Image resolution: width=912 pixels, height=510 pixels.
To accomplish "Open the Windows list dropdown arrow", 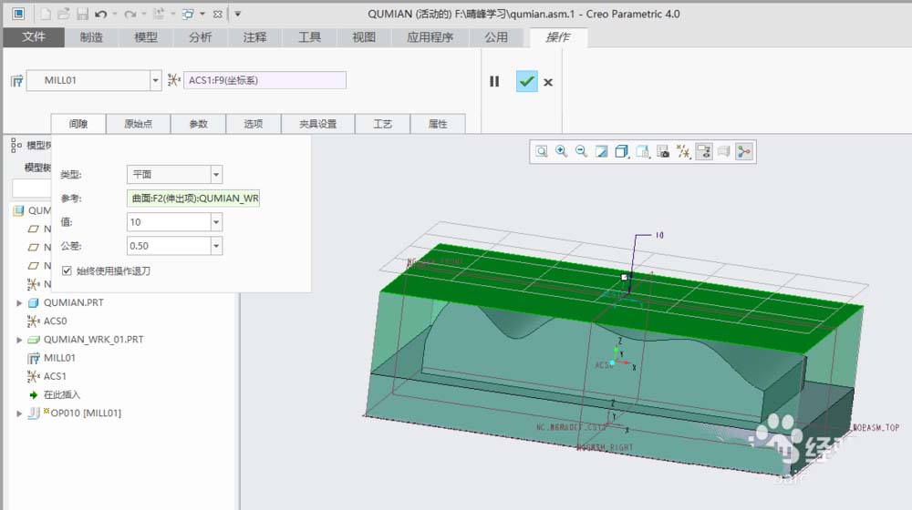I will 202,14.
